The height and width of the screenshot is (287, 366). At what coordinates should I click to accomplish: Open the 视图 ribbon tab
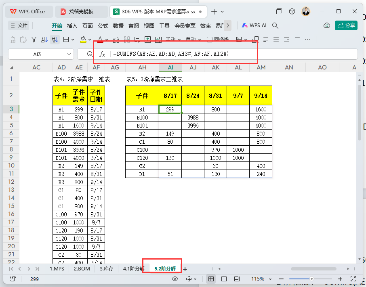(x=149, y=26)
